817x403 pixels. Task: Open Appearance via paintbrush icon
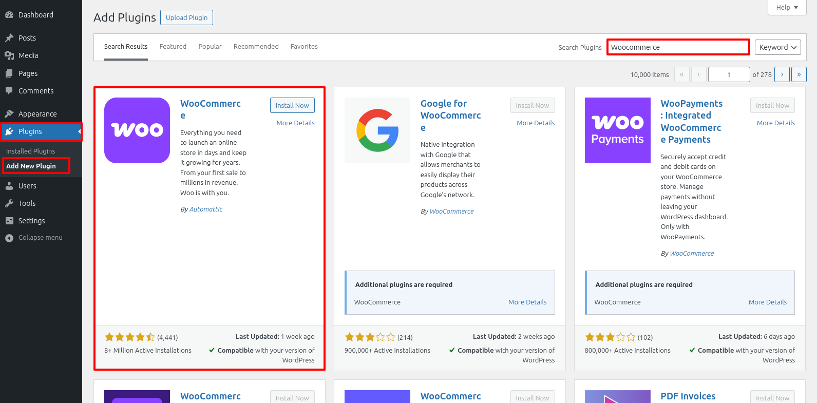(x=9, y=114)
